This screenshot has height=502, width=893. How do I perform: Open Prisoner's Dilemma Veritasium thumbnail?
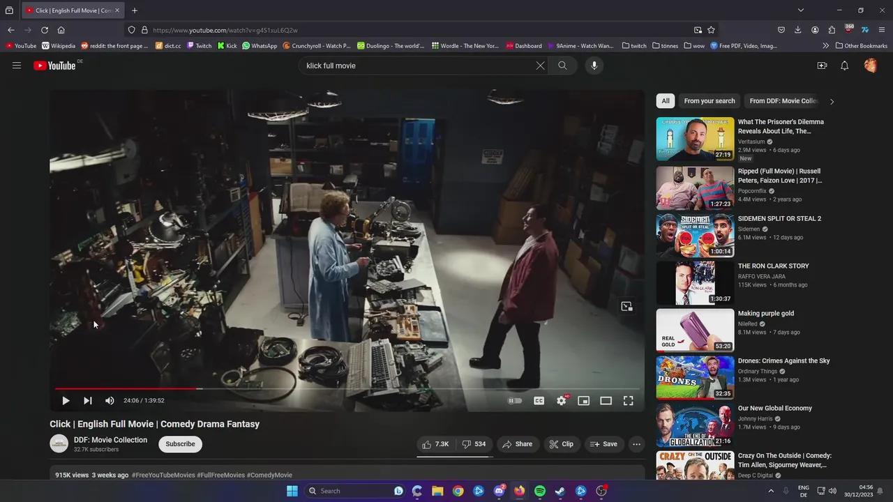(695, 139)
